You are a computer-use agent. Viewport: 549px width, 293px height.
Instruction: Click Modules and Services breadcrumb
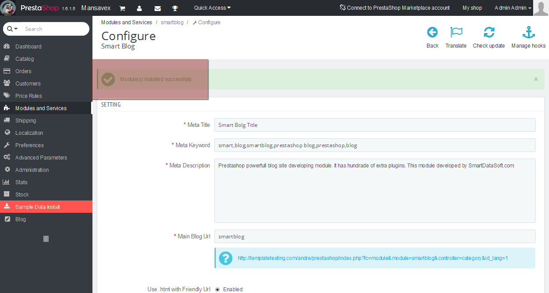click(127, 22)
